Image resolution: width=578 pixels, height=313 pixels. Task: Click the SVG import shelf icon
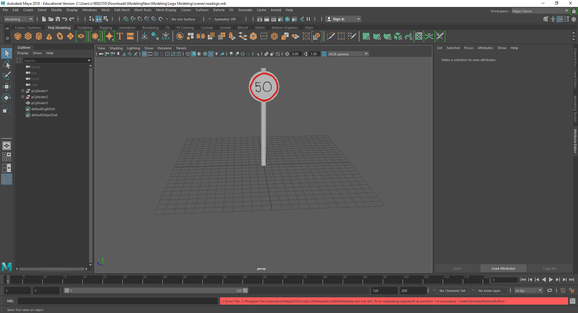tap(130, 36)
